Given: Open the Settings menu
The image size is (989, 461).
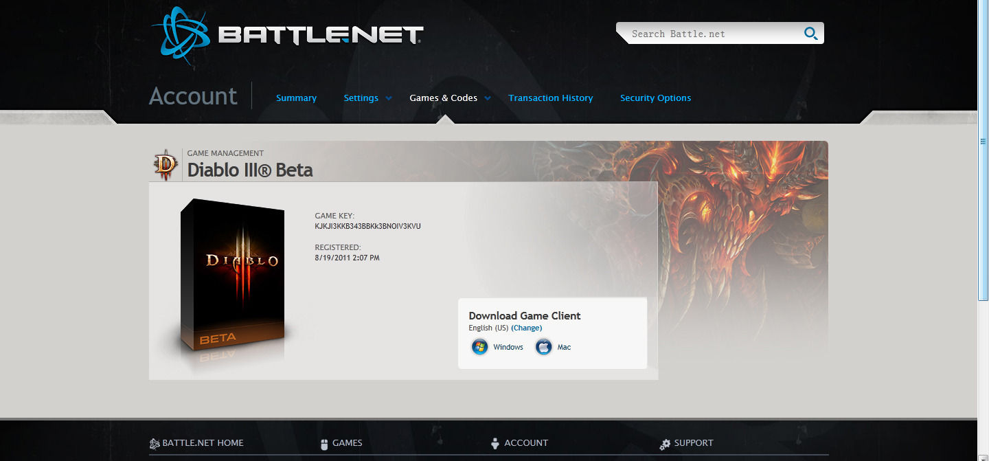Looking at the screenshot, I should (x=361, y=98).
